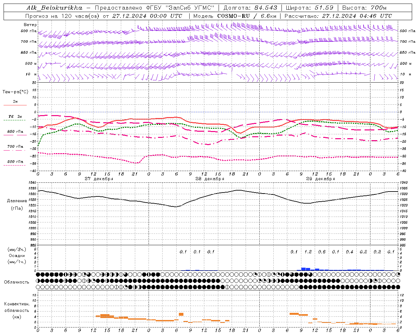Viewport: 417px width, 333px height.
Task: Click the 985 label on the right pressure axis
Action: tap(403, 245)
